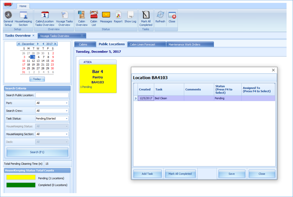Viewport: 293px width, 197px height.
Task: Click the Report icon
Action: (x=118, y=18)
